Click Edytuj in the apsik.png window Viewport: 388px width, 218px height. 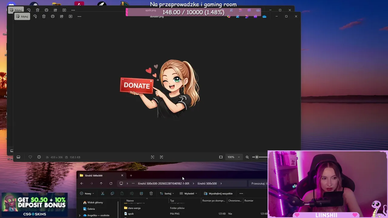[16, 10]
